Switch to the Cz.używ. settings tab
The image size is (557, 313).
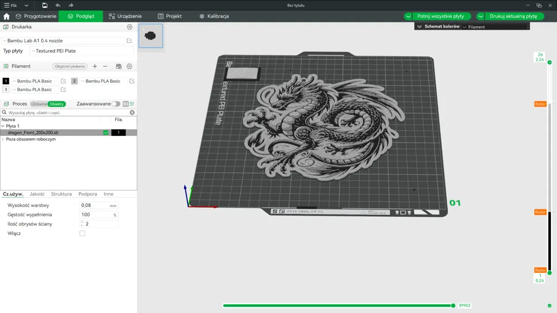coord(13,194)
